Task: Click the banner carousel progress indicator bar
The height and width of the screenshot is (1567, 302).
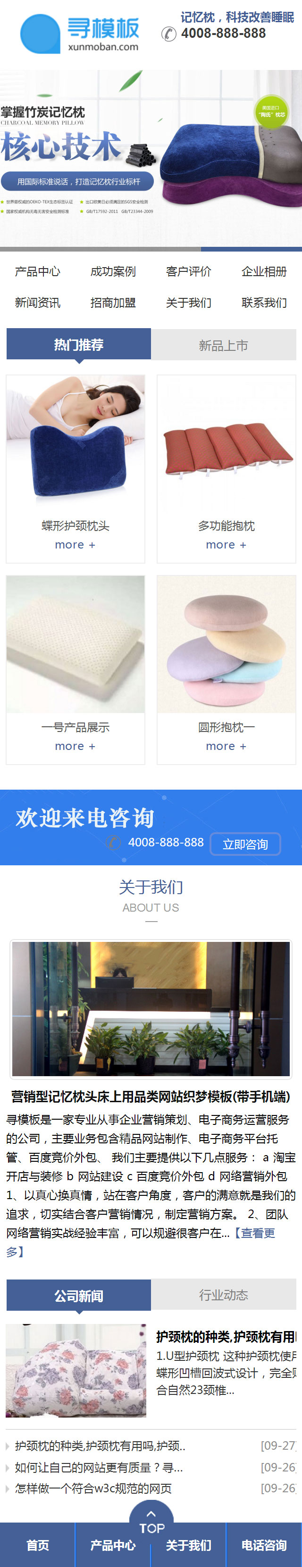Action: (151, 249)
